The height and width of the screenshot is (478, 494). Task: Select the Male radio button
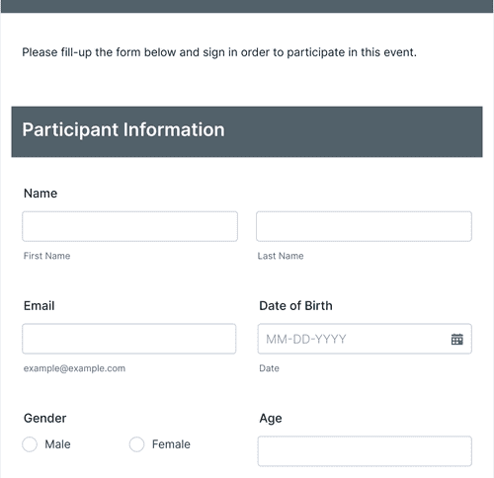coord(30,444)
